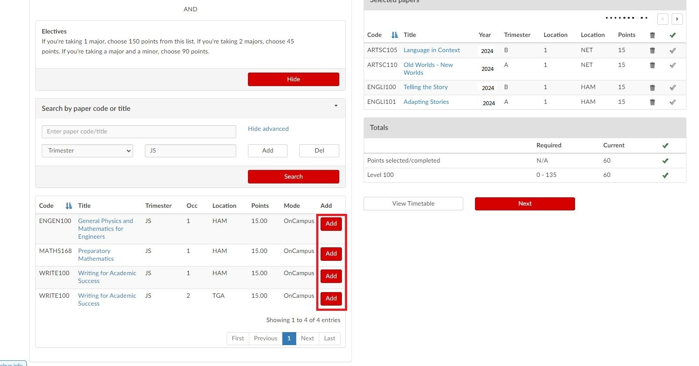Click trash icon for ENGLI100 row
Viewport: 699px width, 366px height.
652,88
